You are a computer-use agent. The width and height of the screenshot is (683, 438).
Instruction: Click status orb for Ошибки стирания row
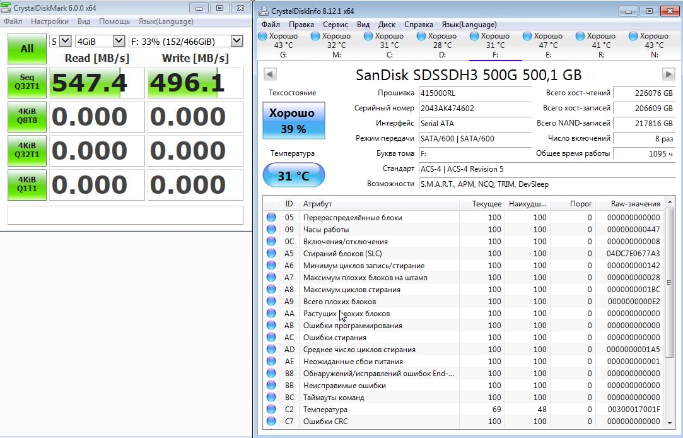click(x=271, y=337)
